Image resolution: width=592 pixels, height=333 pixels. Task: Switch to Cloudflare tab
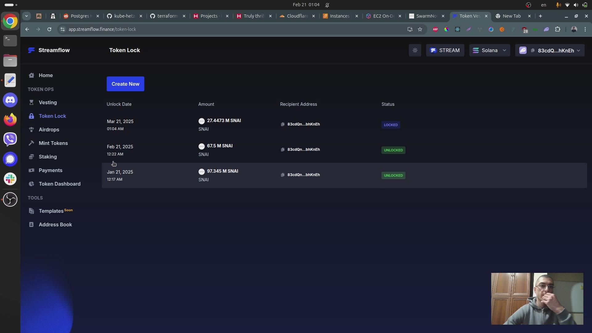pyautogui.click(x=297, y=16)
